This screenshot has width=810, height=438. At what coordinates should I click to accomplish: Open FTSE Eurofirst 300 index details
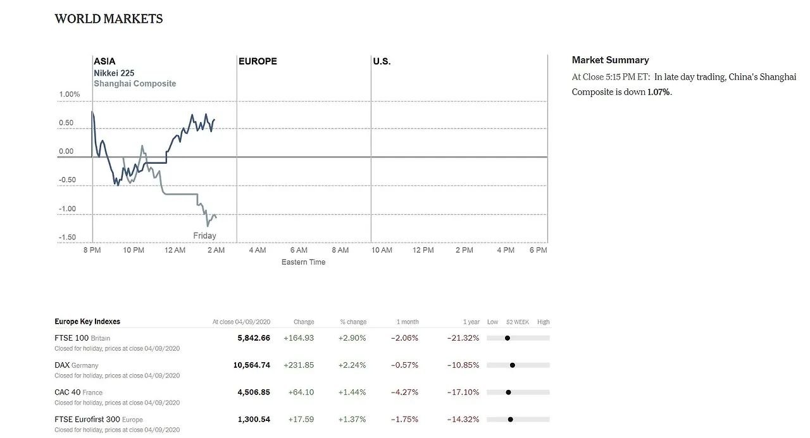tap(87, 419)
